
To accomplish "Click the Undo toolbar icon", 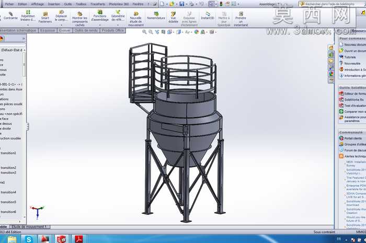I will coord(201,4).
